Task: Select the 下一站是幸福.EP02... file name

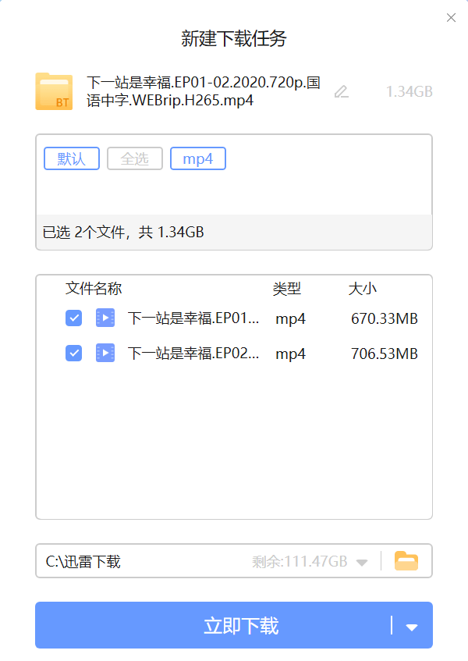Action: pyautogui.click(x=193, y=354)
